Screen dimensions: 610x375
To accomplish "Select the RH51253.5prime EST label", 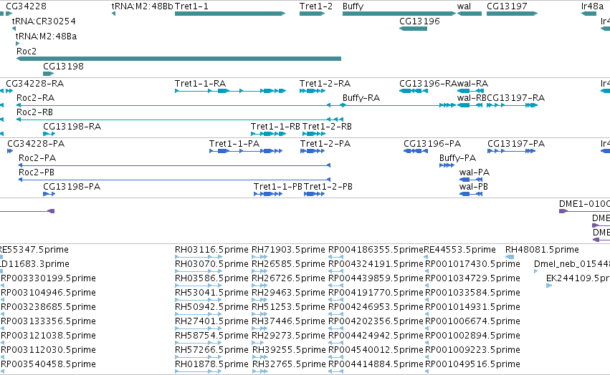I will pyautogui.click(x=288, y=307).
